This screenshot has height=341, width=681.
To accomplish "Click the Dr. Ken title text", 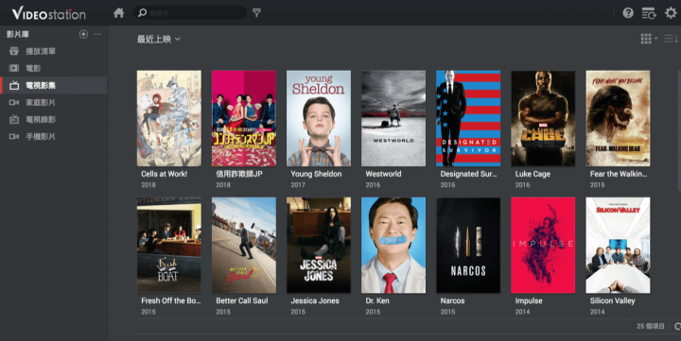I will [376, 300].
